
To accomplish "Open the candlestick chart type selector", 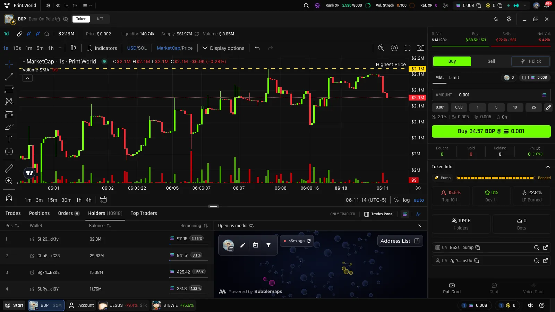I will pyautogui.click(x=73, y=48).
